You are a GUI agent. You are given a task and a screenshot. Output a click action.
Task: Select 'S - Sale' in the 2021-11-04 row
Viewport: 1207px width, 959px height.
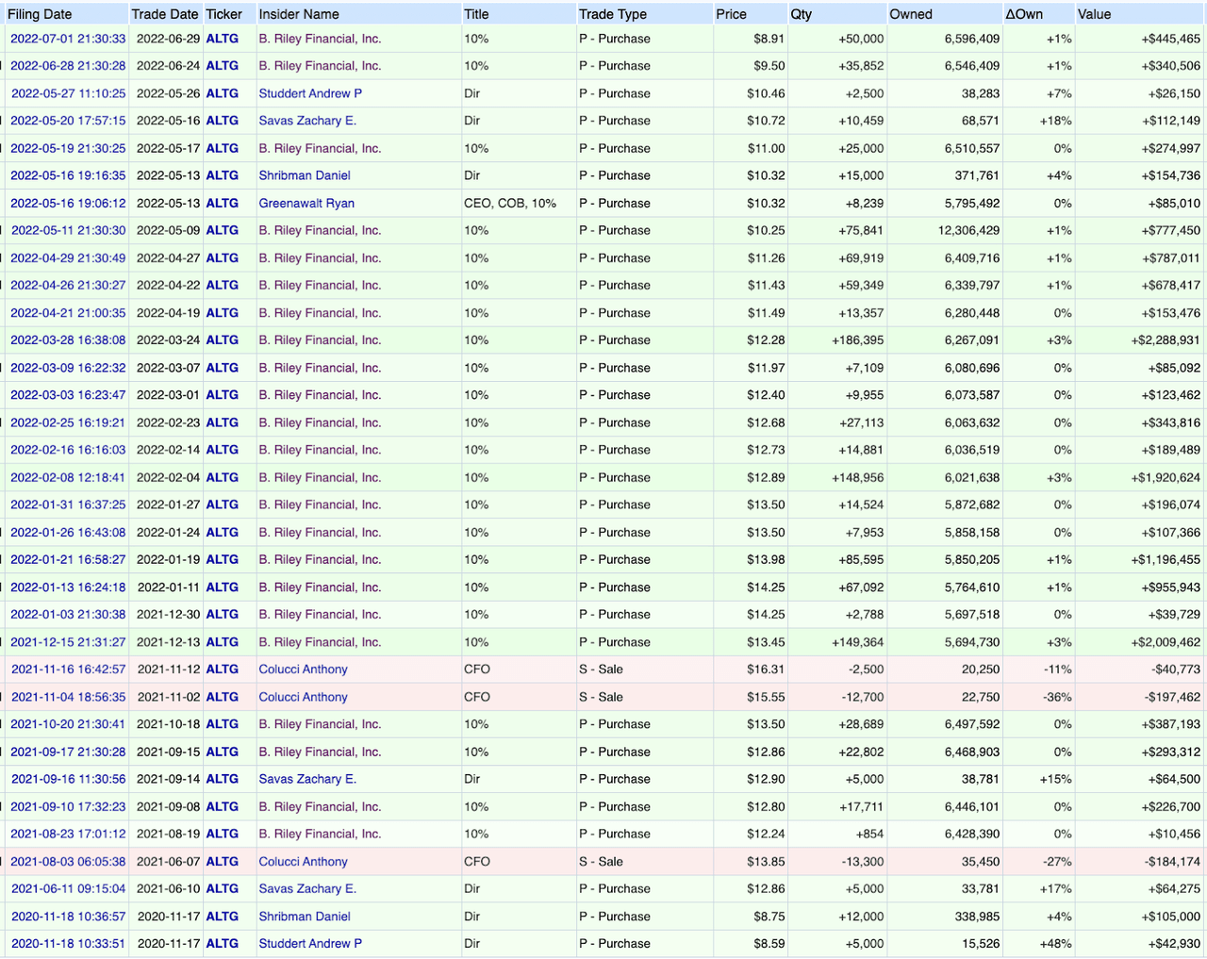602,697
